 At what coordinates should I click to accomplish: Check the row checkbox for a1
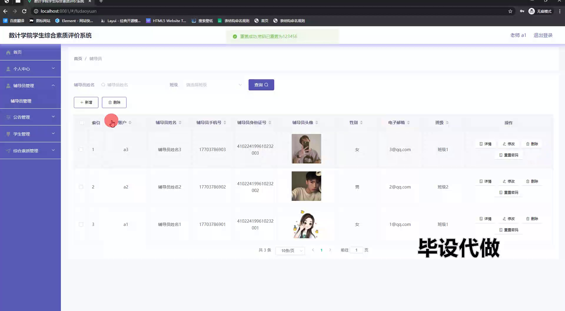click(81, 224)
